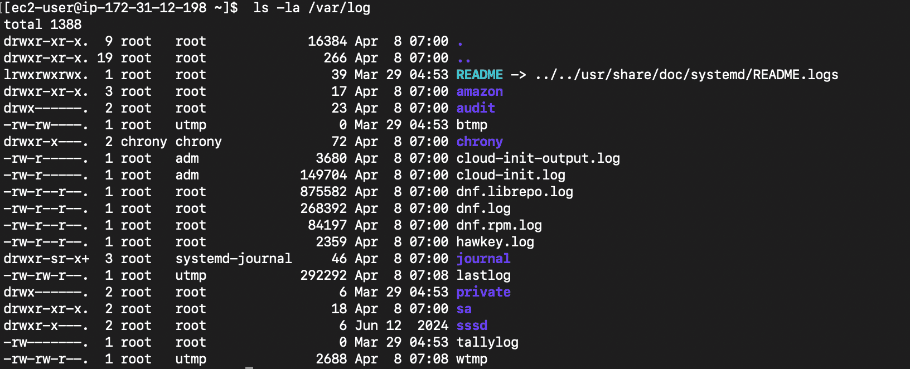Click the blue chrony directory name
910x369 pixels.
479,142
